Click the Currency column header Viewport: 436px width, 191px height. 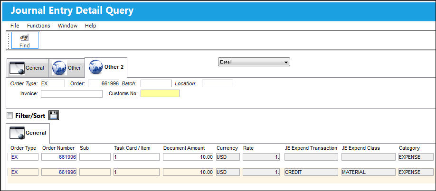[227, 148]
